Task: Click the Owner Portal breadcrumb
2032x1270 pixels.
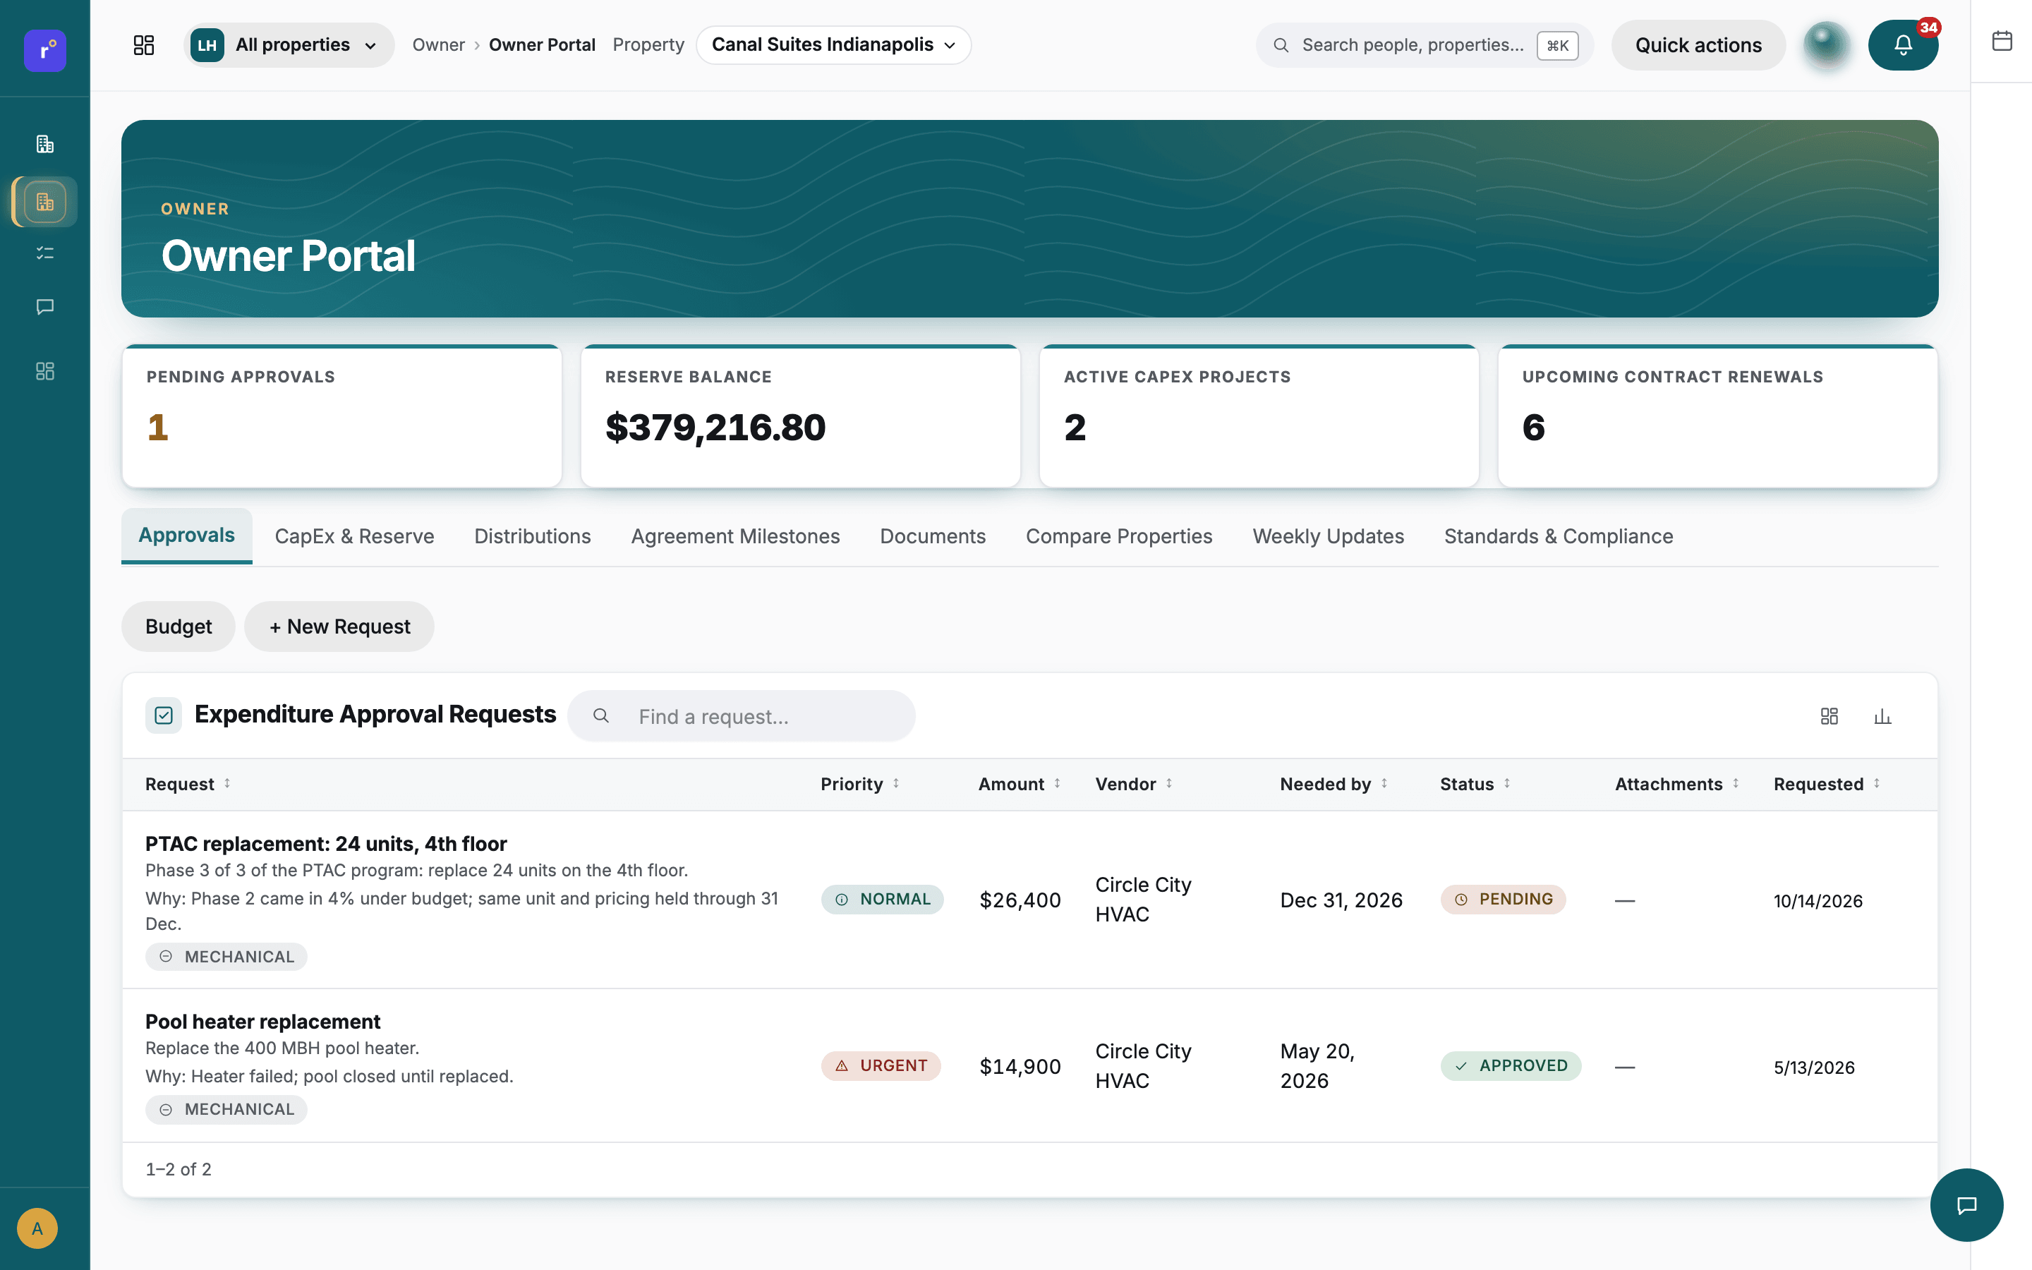Action: pos(542,45)
